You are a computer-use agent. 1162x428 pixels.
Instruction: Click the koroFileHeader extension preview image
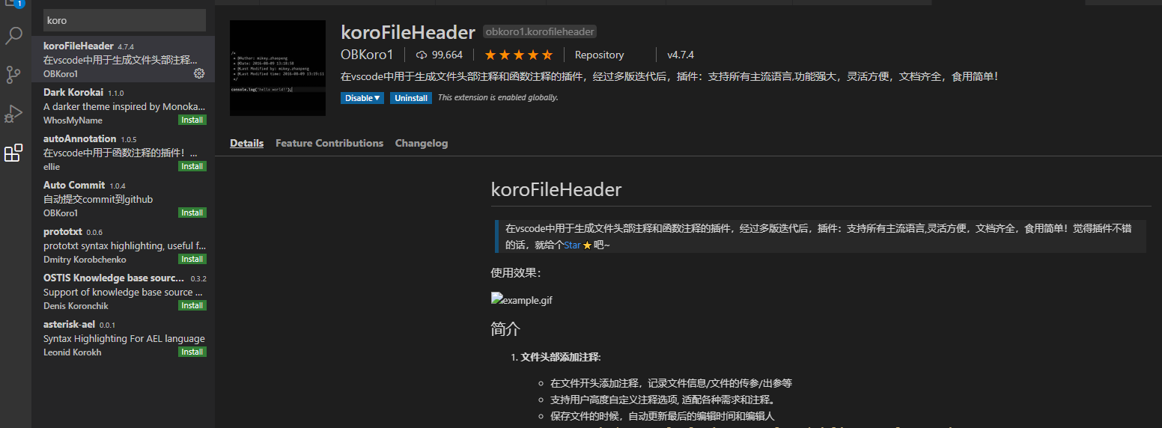[278, 68]
